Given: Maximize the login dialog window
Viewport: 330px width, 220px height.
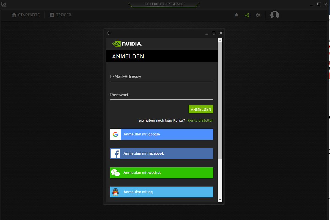Looking at the screenshot, I should click(214, 33).
